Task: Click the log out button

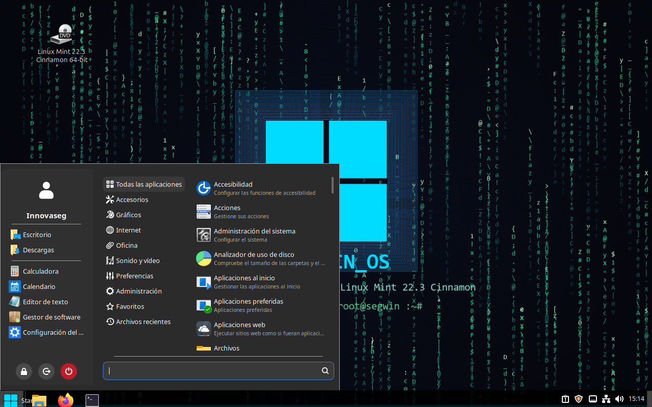Action: click(46, 371)
